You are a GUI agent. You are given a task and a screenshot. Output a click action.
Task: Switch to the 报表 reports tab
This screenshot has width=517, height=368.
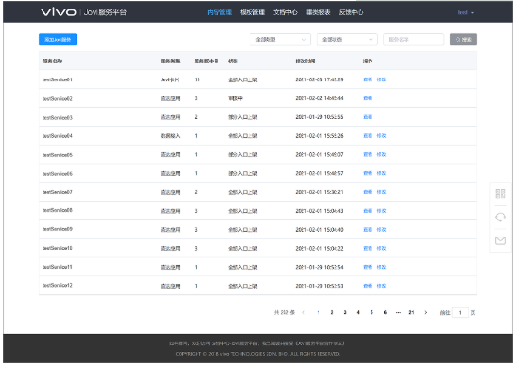[319, 12]
